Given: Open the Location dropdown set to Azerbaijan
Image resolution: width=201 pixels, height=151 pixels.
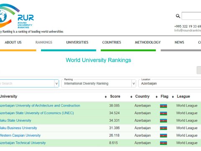Looking at the screenshot, I should pyautogui.click(x=170, y=83).
